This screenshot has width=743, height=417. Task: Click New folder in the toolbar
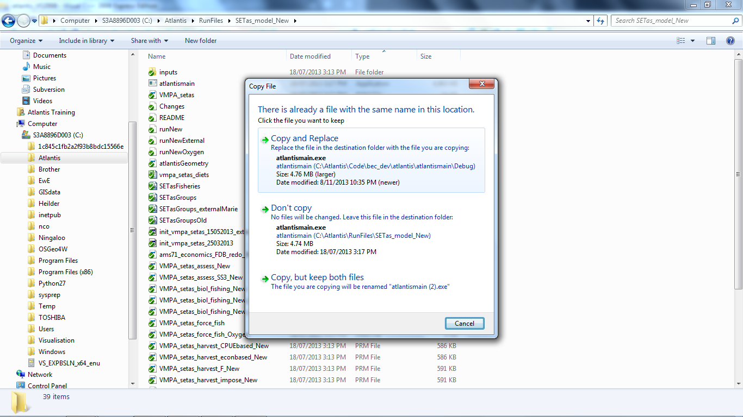point(200,41)
